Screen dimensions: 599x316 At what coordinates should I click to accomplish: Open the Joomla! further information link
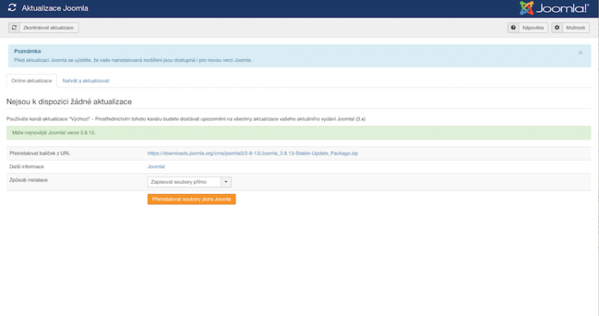(x=156, y=167)
